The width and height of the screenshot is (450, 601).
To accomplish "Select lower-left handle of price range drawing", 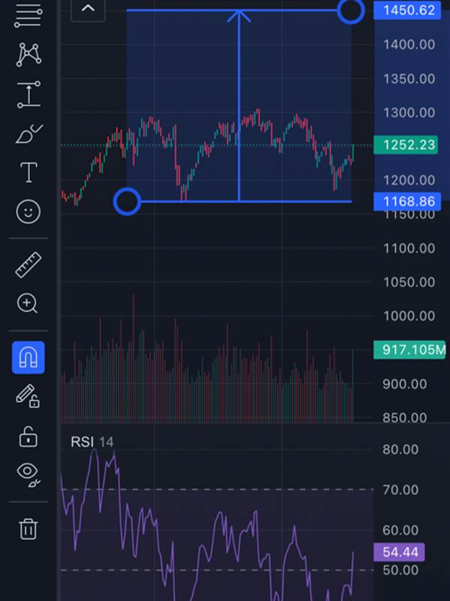I will pyautogui.click(x=127, y=201).
